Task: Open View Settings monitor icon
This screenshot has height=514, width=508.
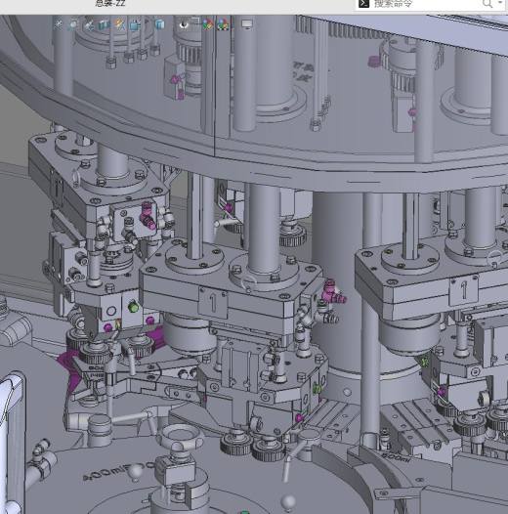Action: 247,23
